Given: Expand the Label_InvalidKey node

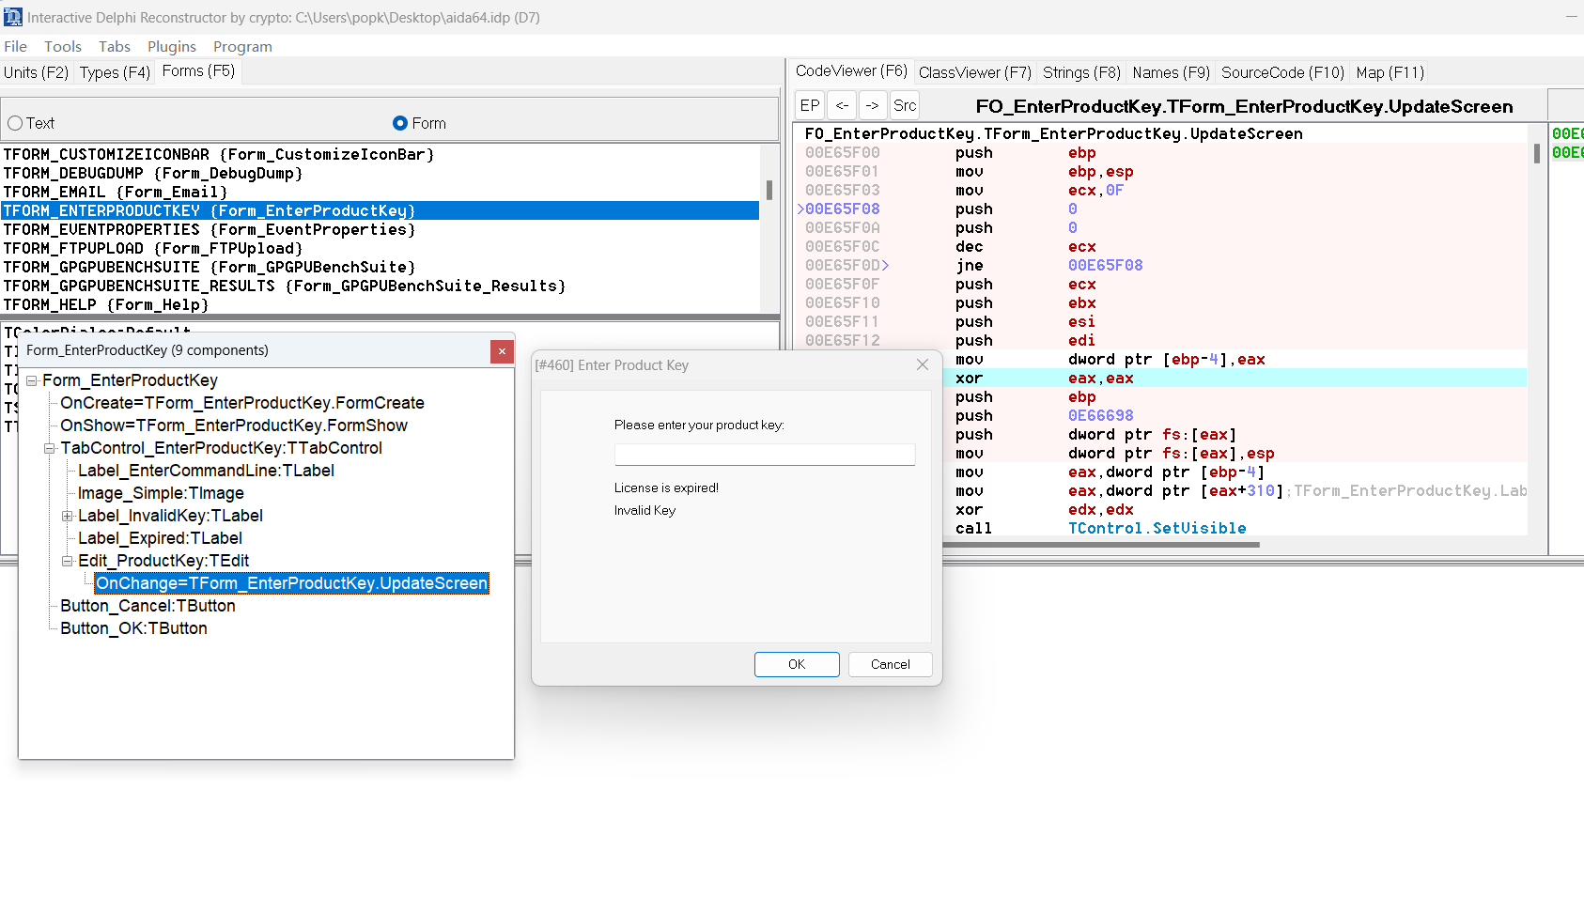Looking at the screenshot, I should coord(68,516).
